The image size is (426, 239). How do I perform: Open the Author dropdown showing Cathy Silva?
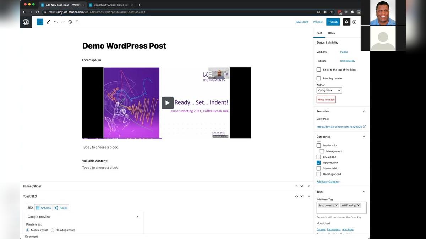tap(329, 90)
